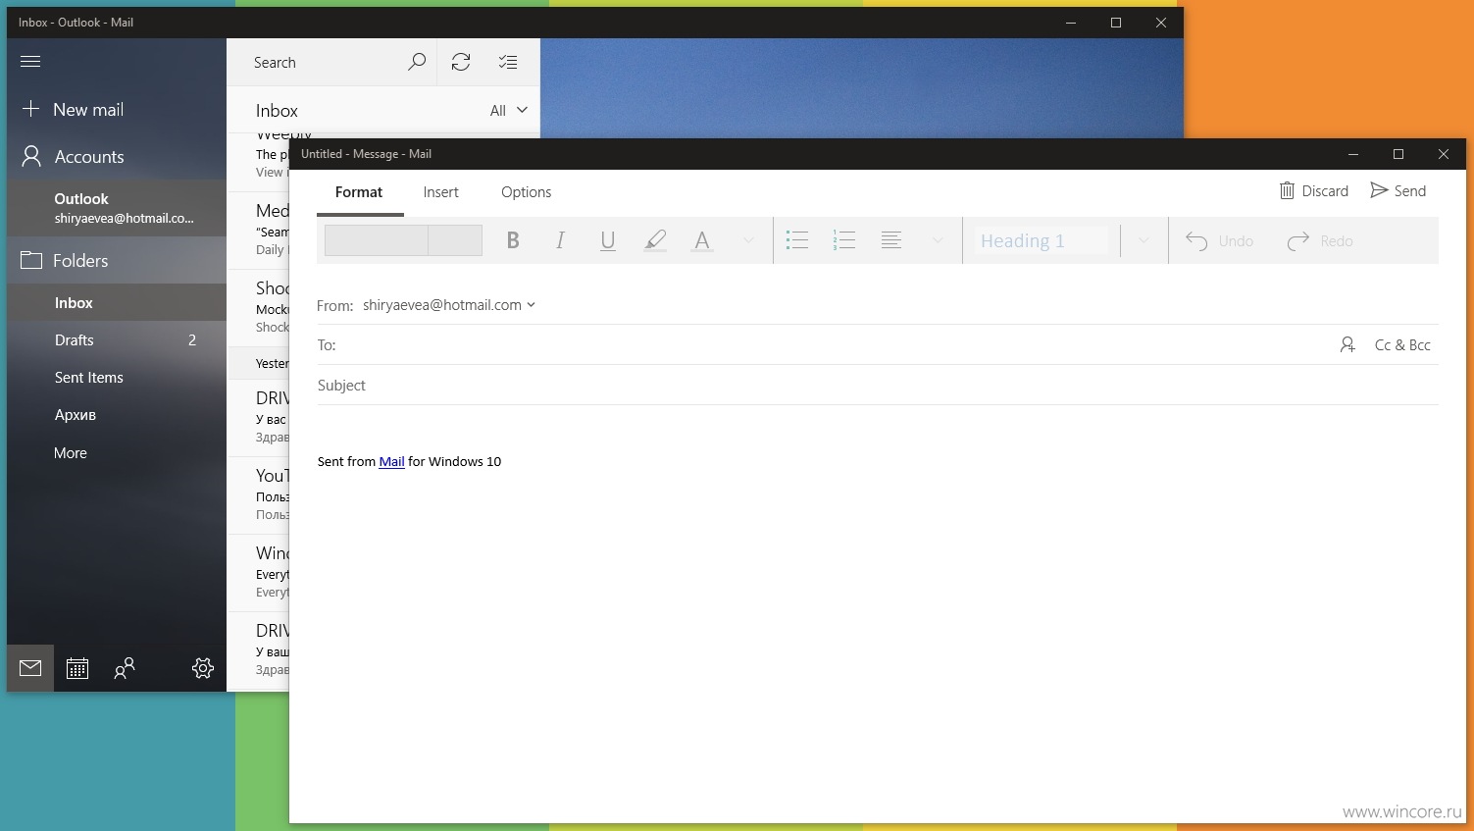The height and width of the screenshot is (831, 1474).
Task: Show the Cc & Bcc fields
Action: click(x=1402, y=345)
